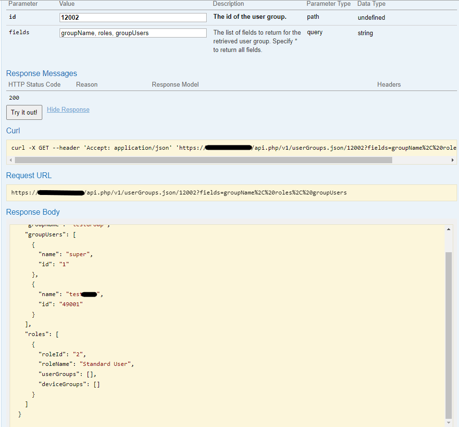The image size is (459, 427).
Task: Click the Response Model column header
Action: point(175,85)
